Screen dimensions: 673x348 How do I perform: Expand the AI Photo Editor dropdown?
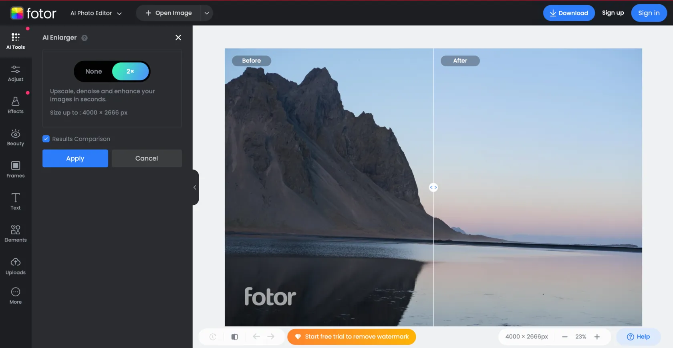coord(96,13)
